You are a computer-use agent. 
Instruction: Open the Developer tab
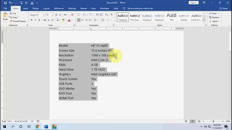(x=105, y=8)
